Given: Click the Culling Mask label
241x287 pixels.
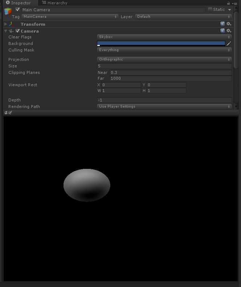Looking at the screenshot, I should pyautogui.click(x=21, y=50).
